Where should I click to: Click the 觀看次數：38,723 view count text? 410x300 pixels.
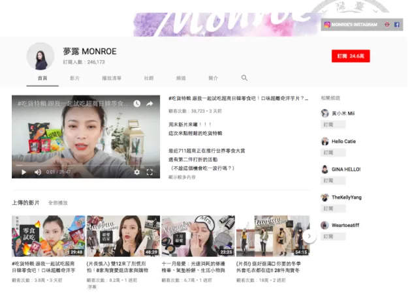tap(187, 111)
